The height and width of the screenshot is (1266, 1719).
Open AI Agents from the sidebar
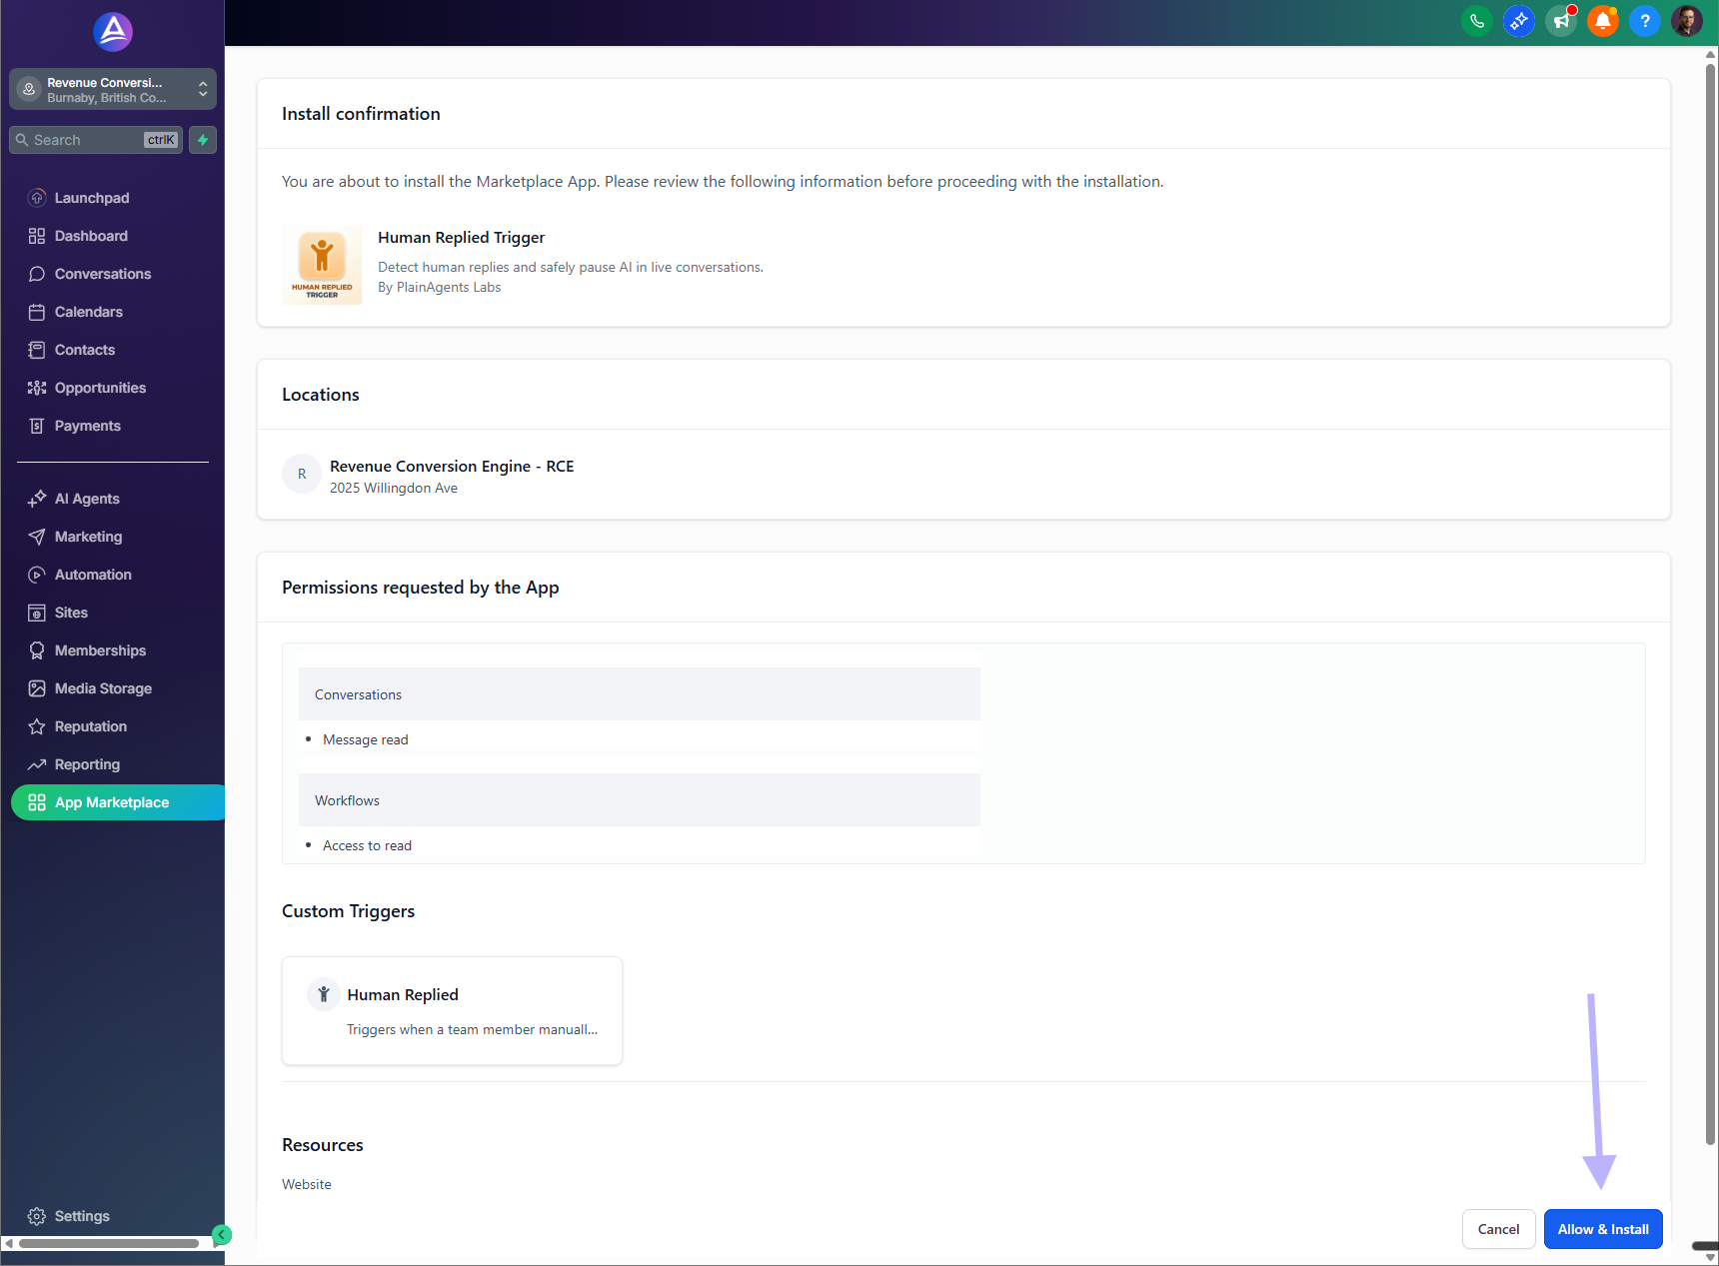coord(86,498)
